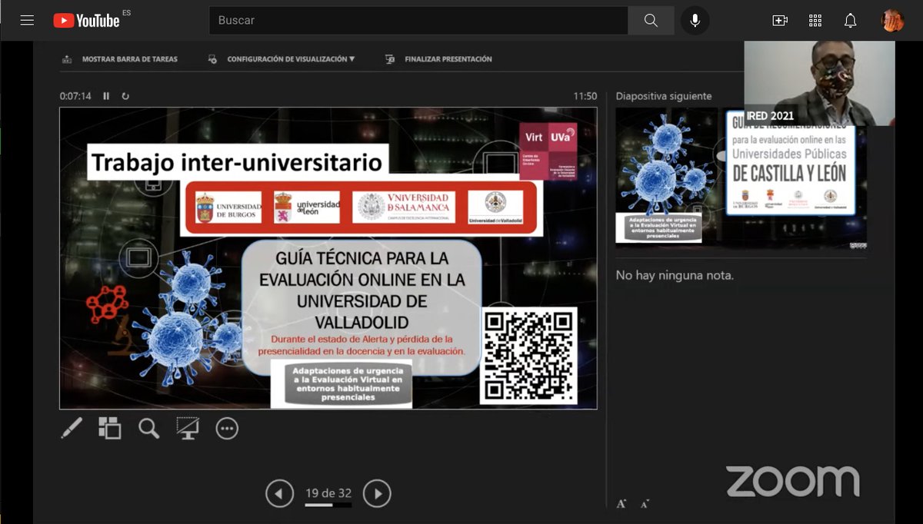This screenshot has width=923, height=524.
Task: Click the Universidad de Salamanca logo
Action: 404,207
